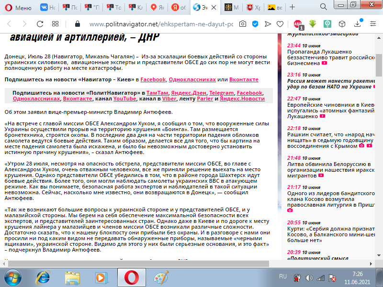This screenshot has width=383, height=287.
Task: Reload the current page
Action: coord(40,23)
